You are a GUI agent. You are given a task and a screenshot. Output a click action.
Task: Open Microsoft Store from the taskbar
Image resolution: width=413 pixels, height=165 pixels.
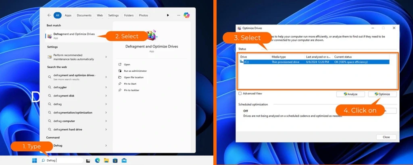115,160
